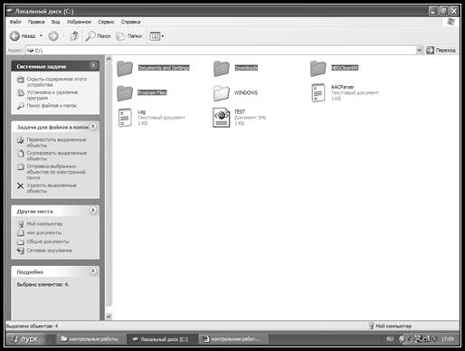Select the WINDOWS folder icon
The image size is (465, 351).
[222, 93]
